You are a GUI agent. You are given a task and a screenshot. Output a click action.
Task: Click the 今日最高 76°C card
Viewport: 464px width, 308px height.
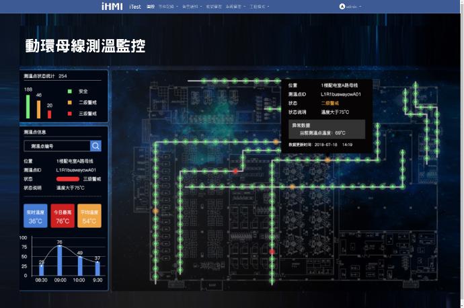point(63,217)
